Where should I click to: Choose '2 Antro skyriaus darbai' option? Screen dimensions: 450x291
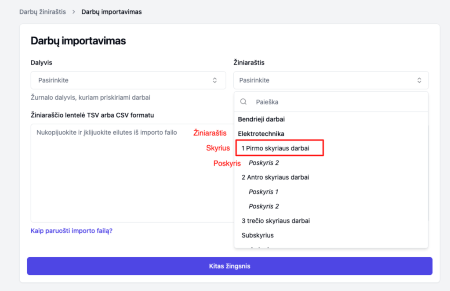(x=275, y=177)
